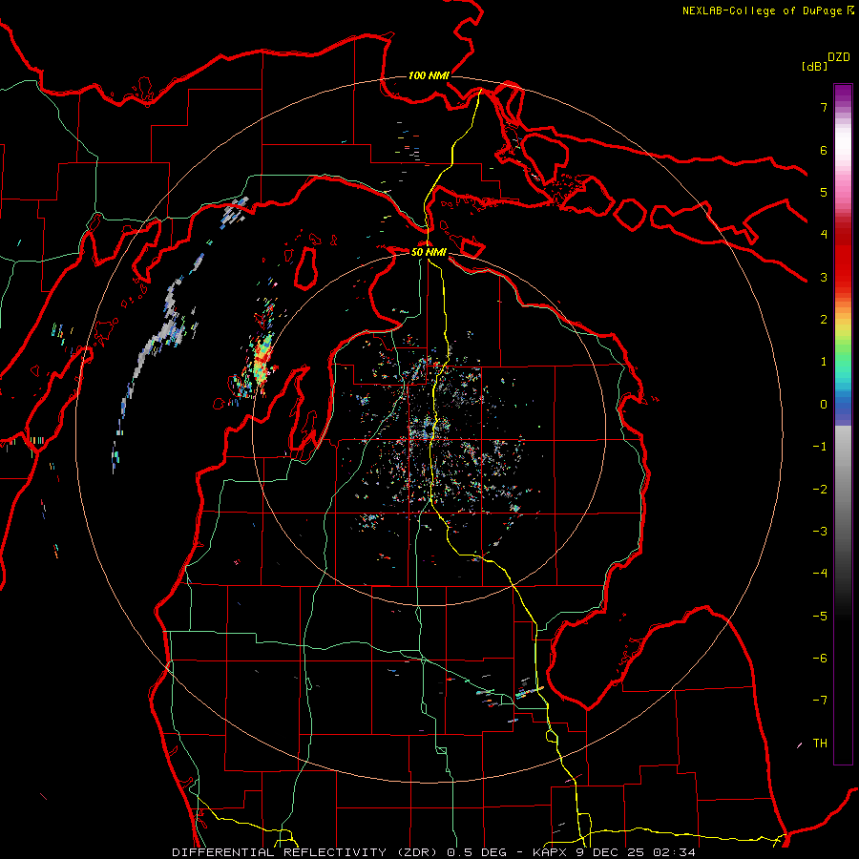Click the 2 value on color scale

coord(824,320)
